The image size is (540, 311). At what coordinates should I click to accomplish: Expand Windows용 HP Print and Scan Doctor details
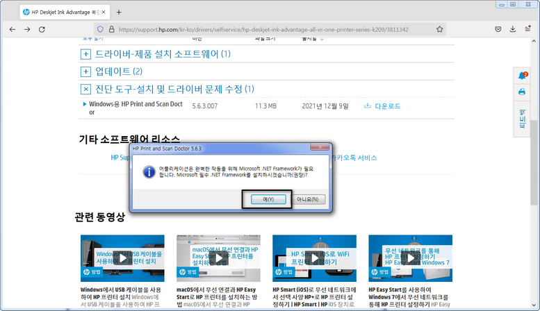point(84,104)
